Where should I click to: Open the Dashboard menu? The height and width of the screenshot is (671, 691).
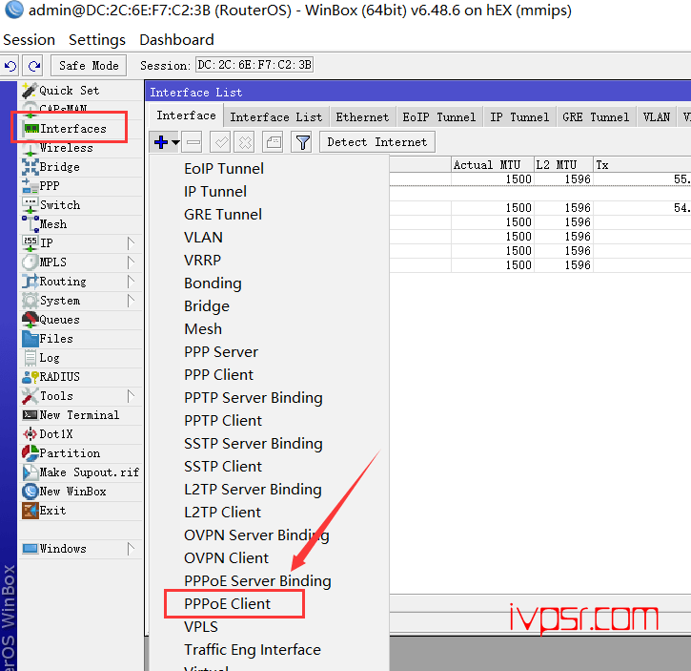click(x=176, y=40)
